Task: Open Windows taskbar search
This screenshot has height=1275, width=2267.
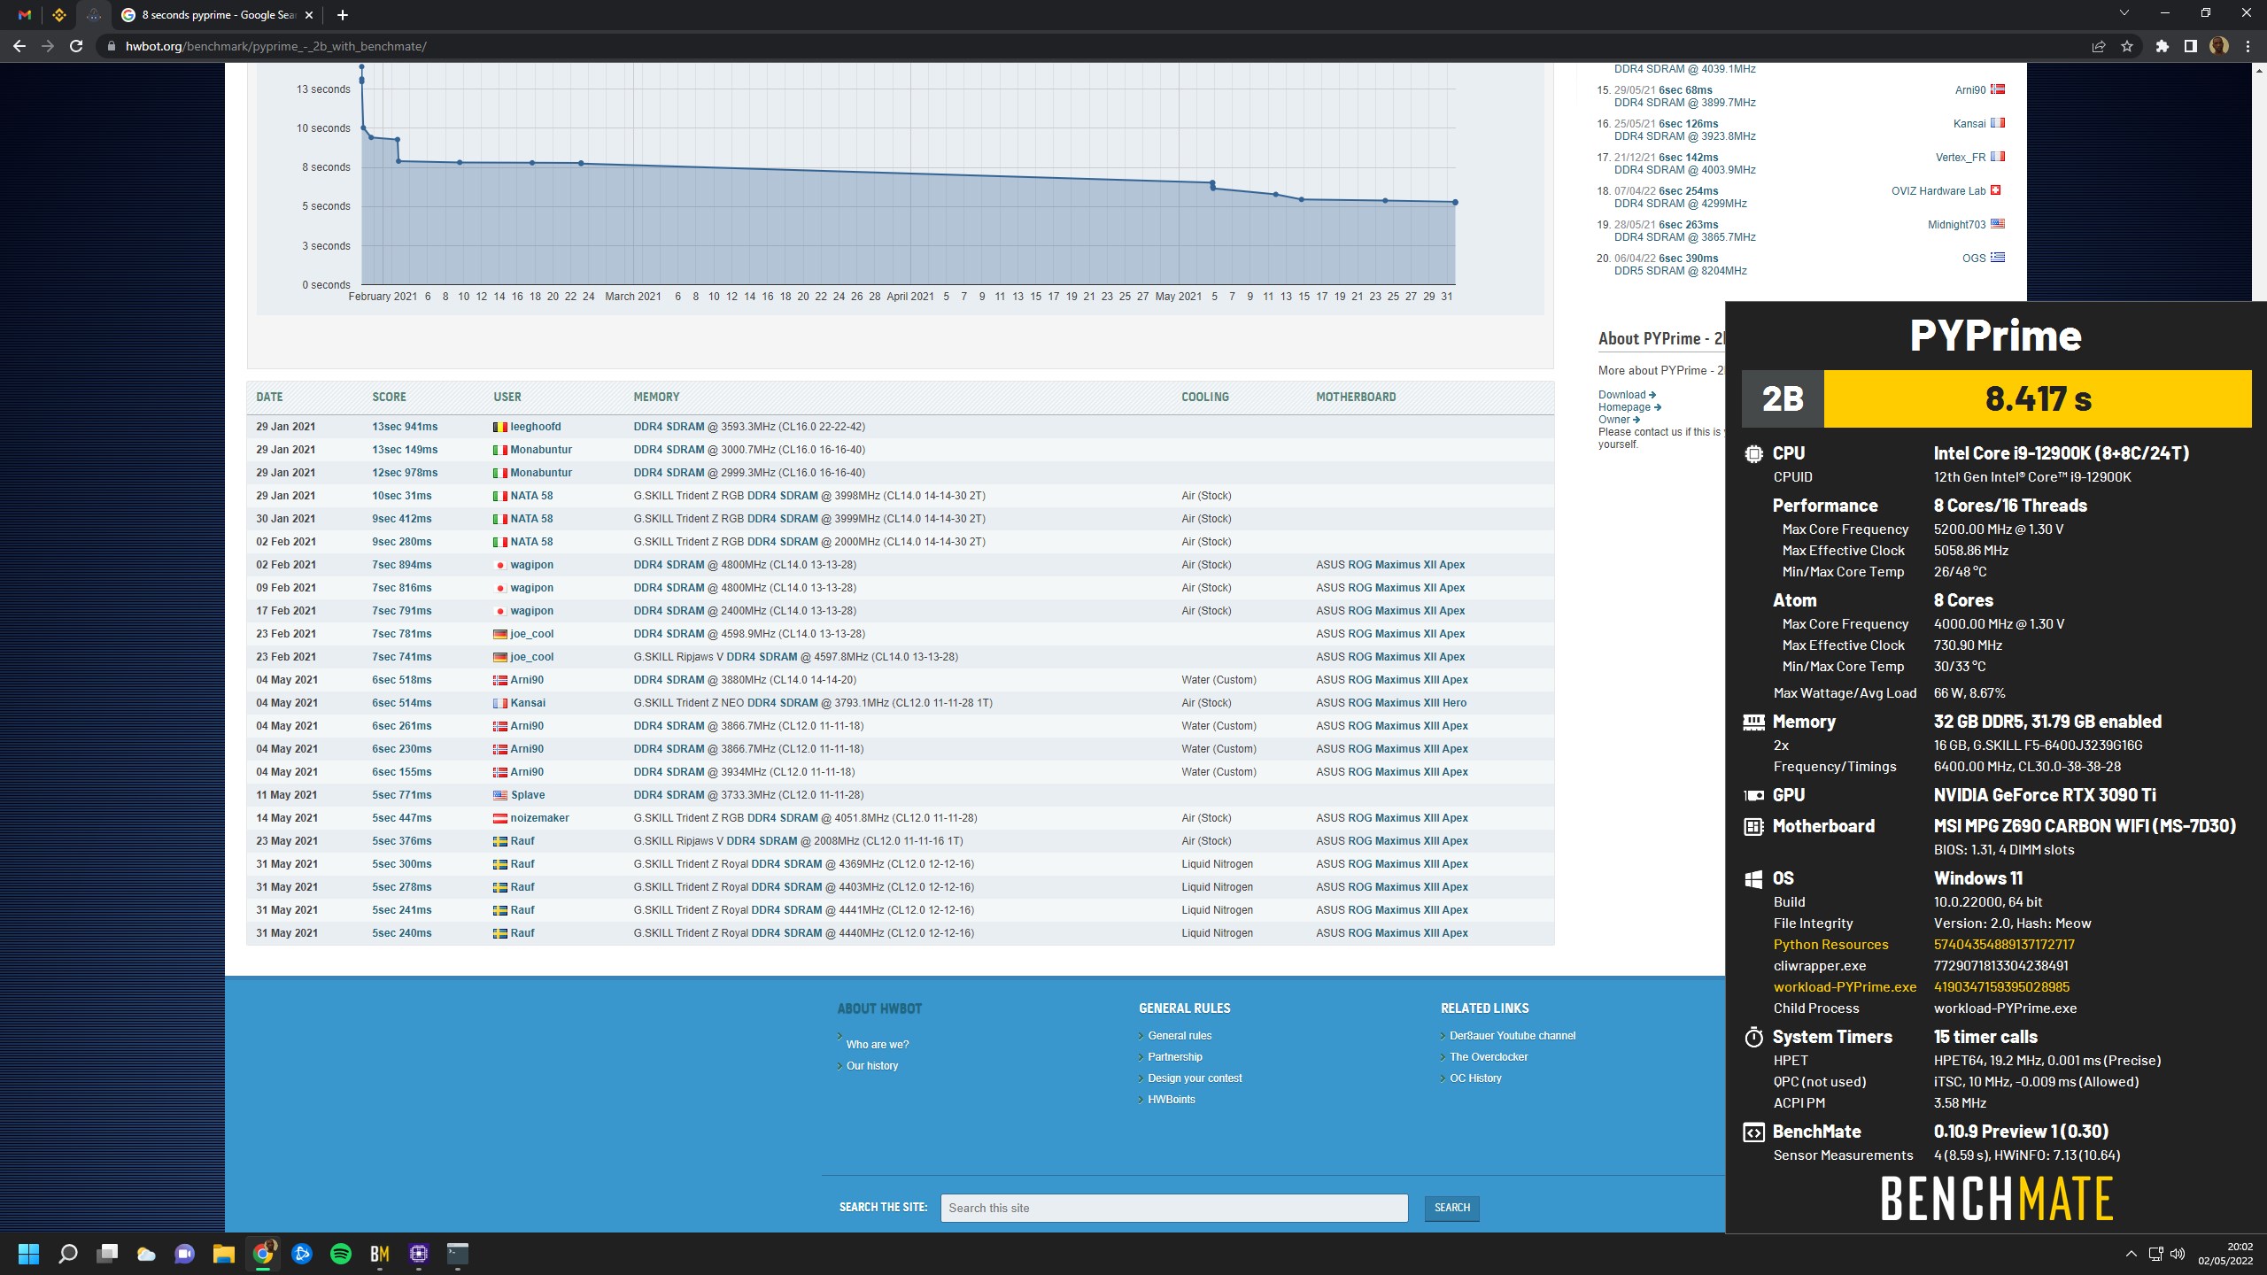Action: tap(67, 1254)
